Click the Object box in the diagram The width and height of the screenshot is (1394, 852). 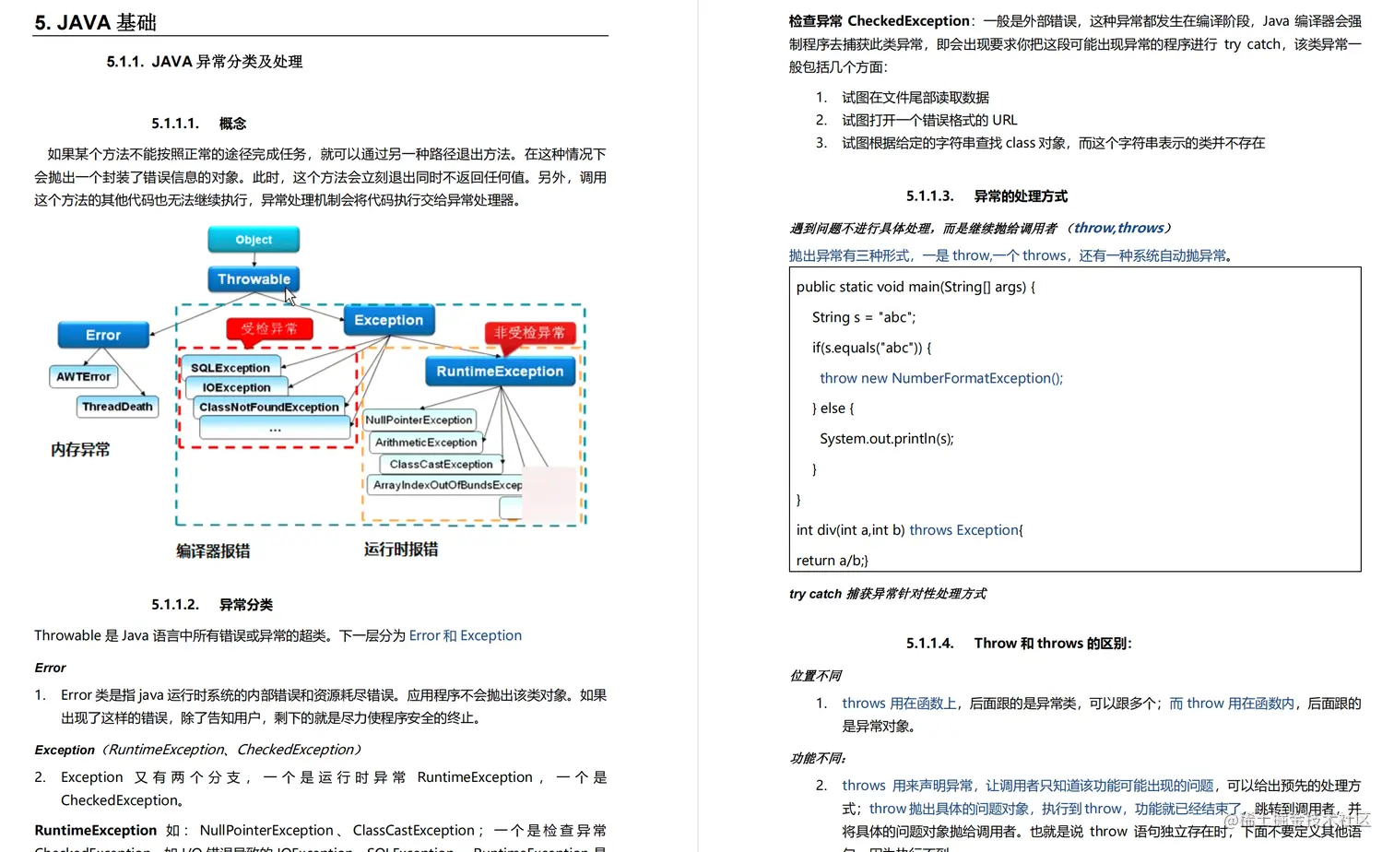(x=254, y=240)
